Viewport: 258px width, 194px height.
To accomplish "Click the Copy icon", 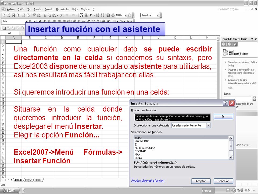I will [49, 15].
